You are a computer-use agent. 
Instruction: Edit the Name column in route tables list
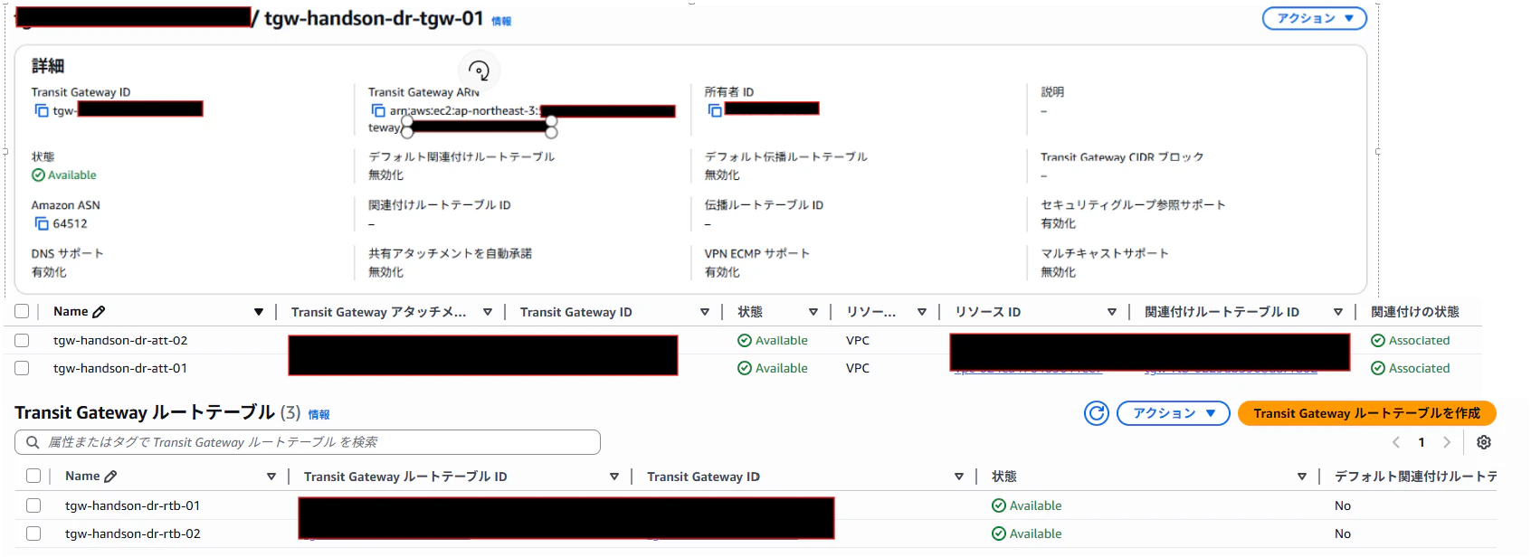point(110,477)
